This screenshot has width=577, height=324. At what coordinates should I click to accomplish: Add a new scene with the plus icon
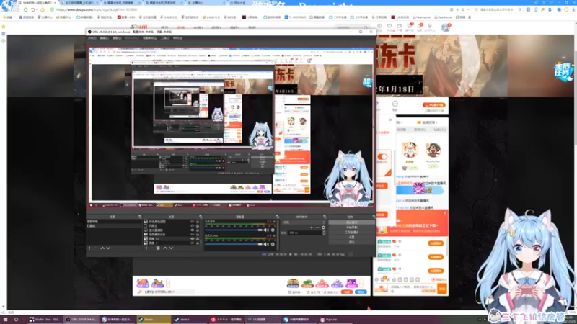[x=89, y=248]
